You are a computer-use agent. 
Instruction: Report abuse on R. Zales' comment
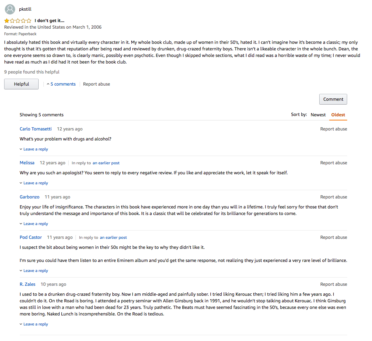(x=334, y=284)
